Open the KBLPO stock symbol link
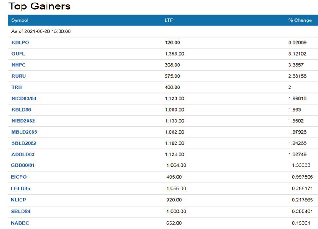 pos(20,42)
